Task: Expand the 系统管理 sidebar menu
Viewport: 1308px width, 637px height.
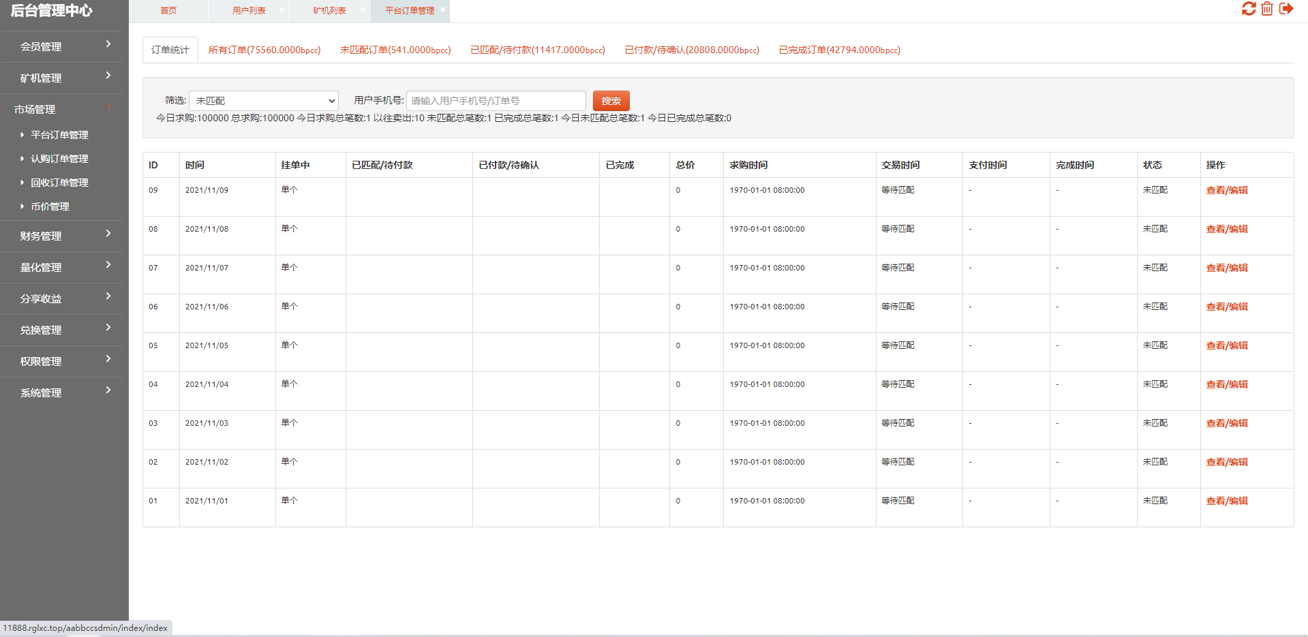Action: pyautogui.click(x=61, y=392)
